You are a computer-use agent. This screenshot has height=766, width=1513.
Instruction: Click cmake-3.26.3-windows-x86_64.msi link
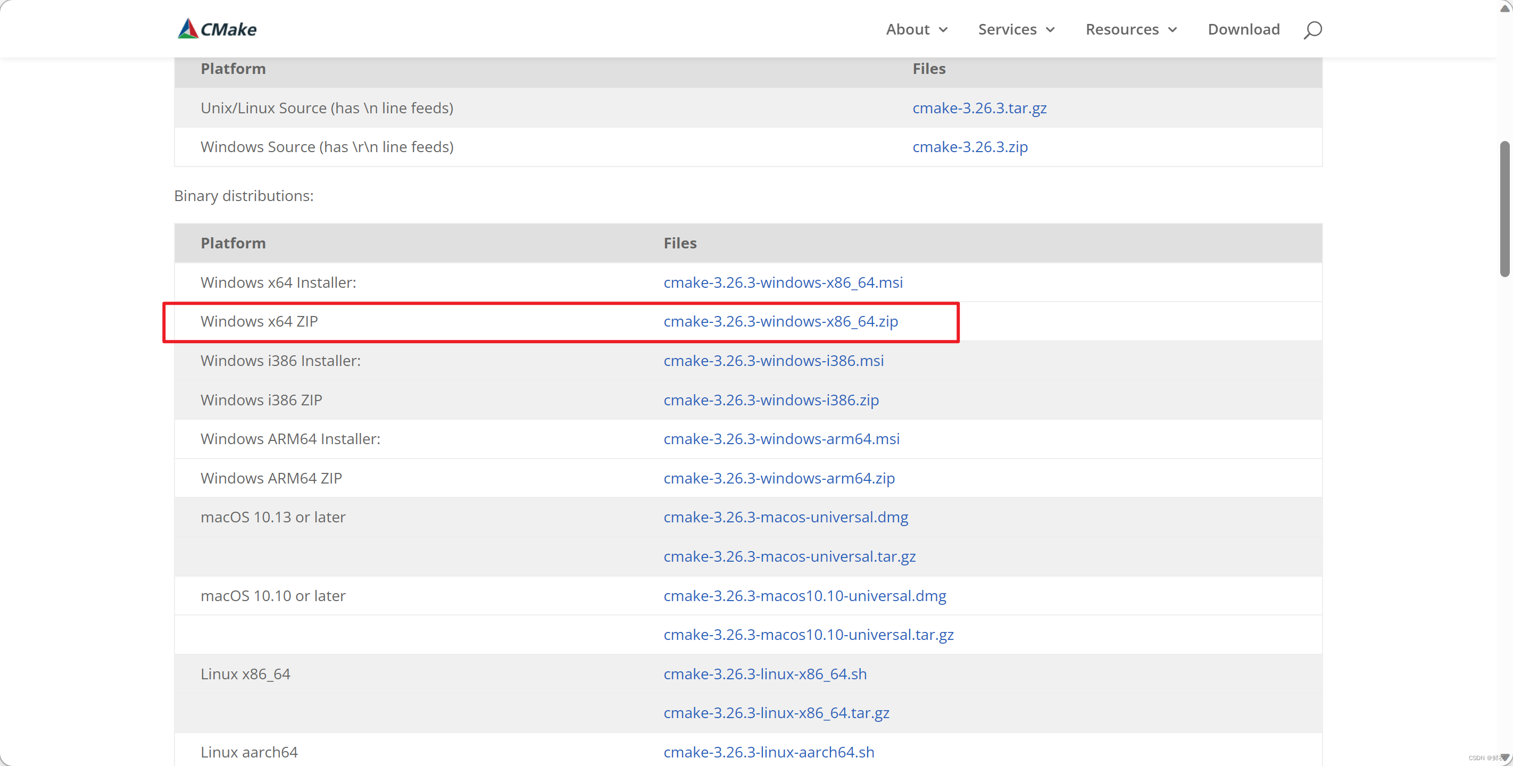782,282
